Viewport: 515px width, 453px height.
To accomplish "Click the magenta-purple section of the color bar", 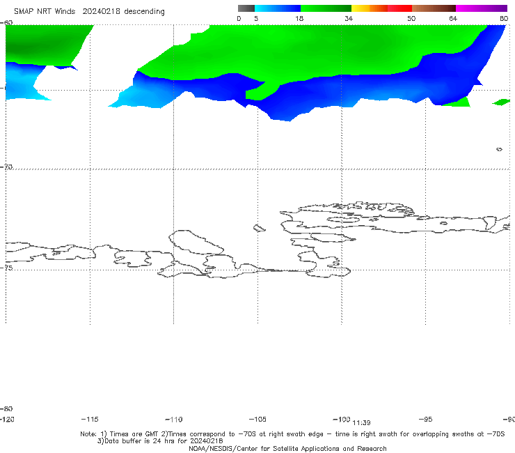I will click(x=482, y=8).
